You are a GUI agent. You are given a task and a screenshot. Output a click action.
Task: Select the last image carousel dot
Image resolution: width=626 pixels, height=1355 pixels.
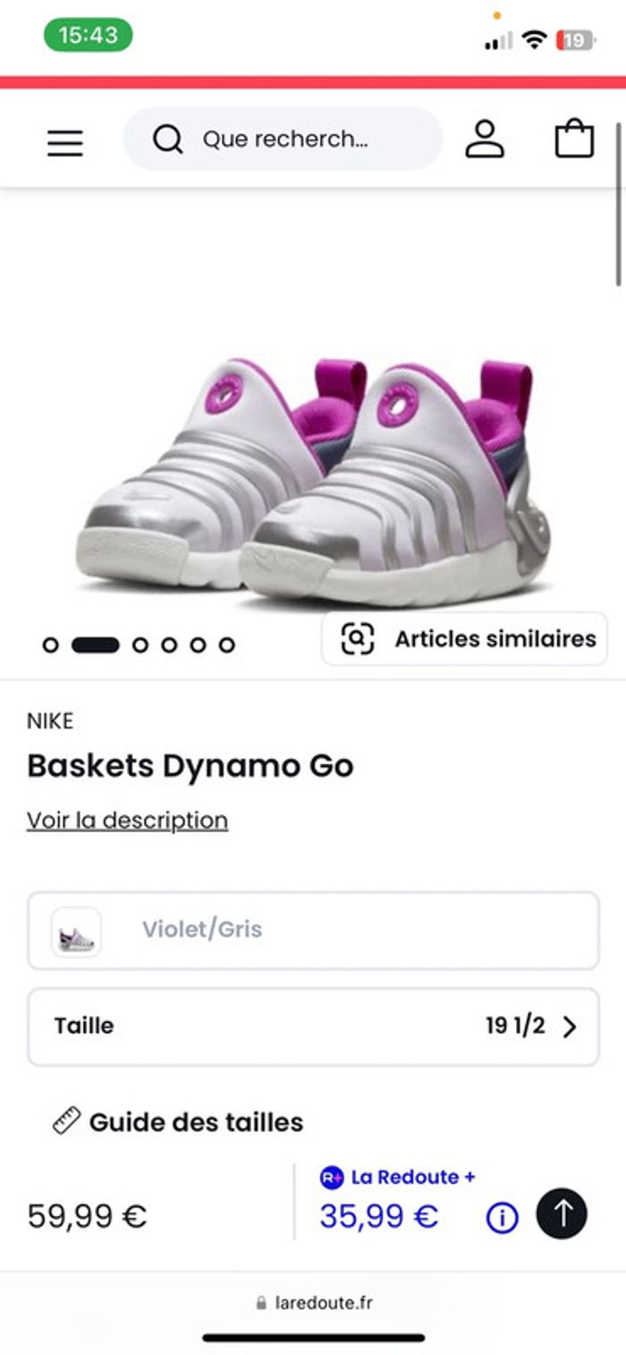[227, 644]
